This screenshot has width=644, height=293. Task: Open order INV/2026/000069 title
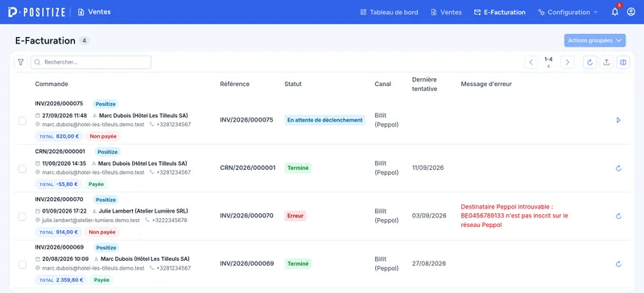tap(59, 247)
